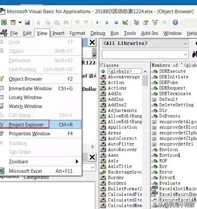Click the Project Explorer toolbar icon
Viewport: 197px width, 209px height.
(136, 22)
